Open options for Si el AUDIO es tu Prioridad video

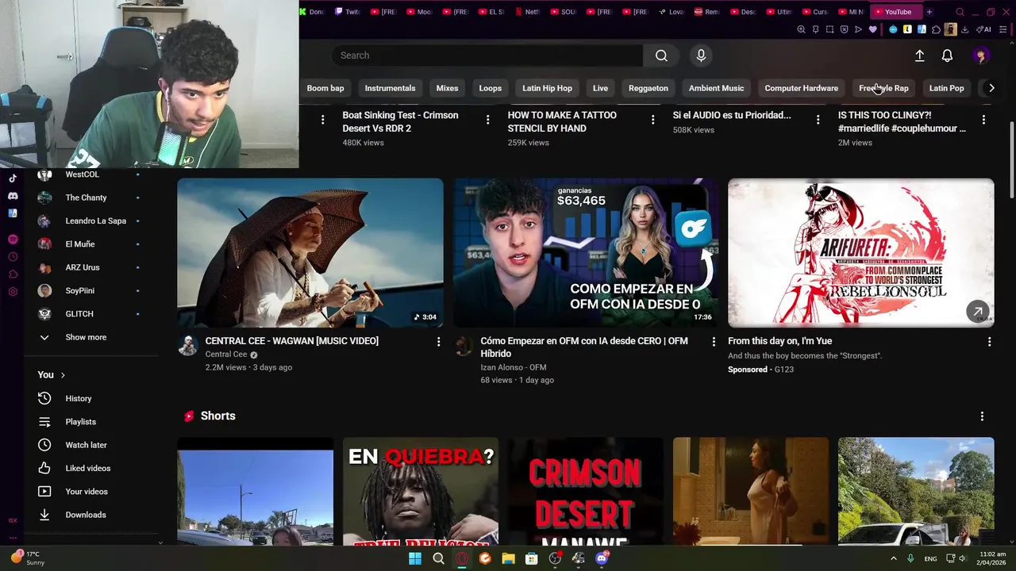pyautogui.click(x=818, y=120)
